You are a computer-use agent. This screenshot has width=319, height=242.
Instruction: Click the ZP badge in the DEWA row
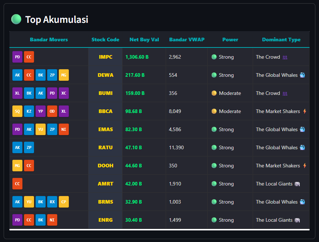(52, 75)
